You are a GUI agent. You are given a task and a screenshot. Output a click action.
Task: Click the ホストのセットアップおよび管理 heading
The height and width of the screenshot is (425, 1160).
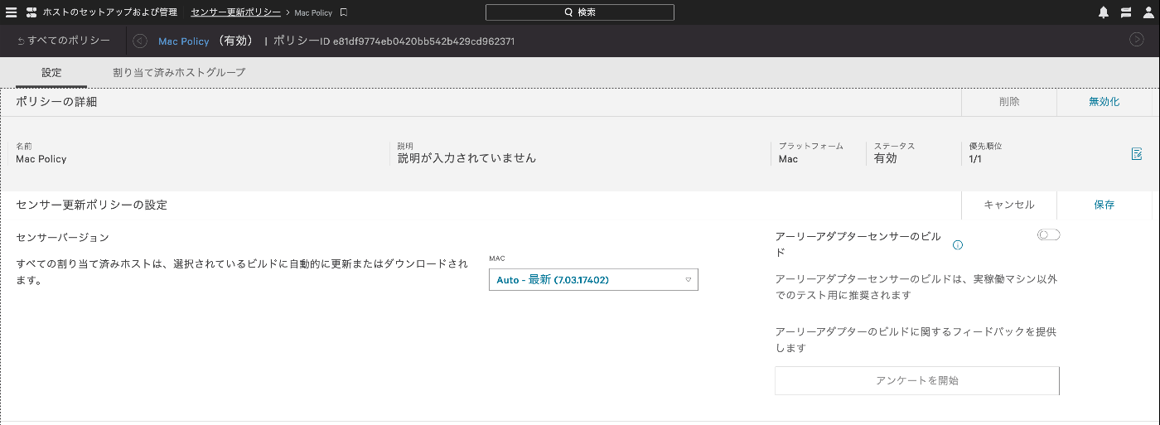pos(109,12)
